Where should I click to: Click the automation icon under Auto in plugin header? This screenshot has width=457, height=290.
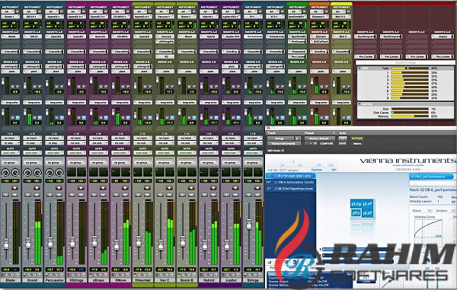tap(342, 139)
